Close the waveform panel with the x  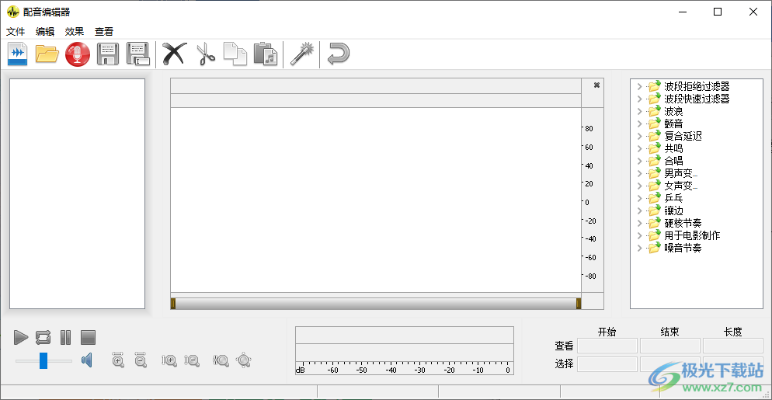click(x=596, y=85)
